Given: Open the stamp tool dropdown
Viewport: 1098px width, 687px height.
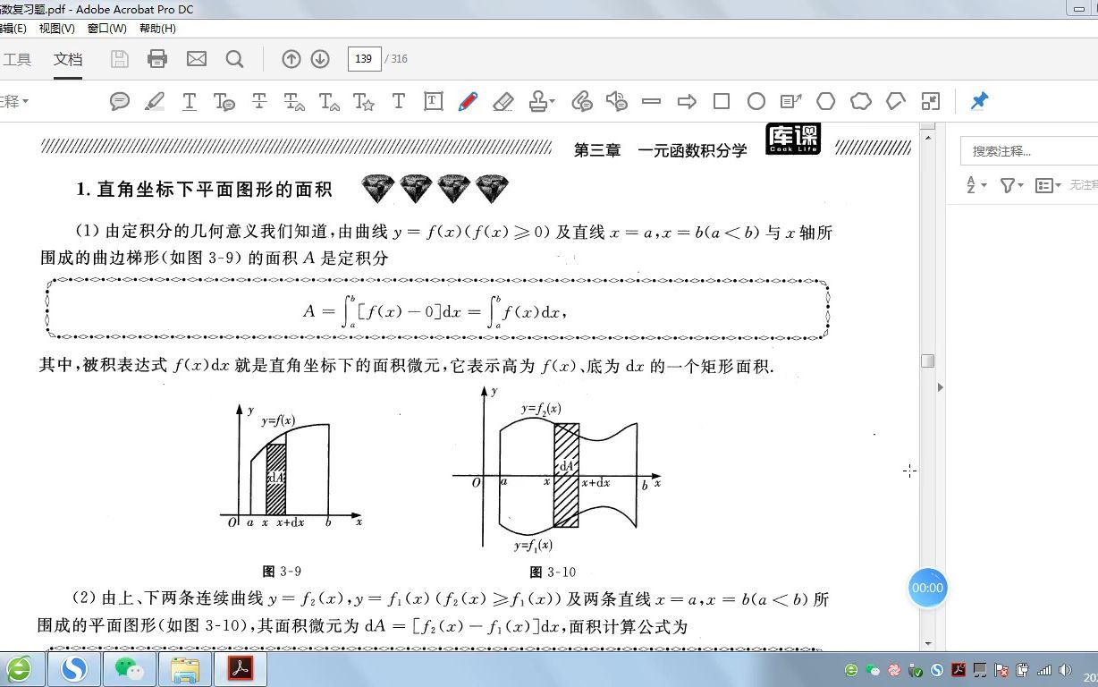Looking at the screenshot, I should [x=539, y=101].
